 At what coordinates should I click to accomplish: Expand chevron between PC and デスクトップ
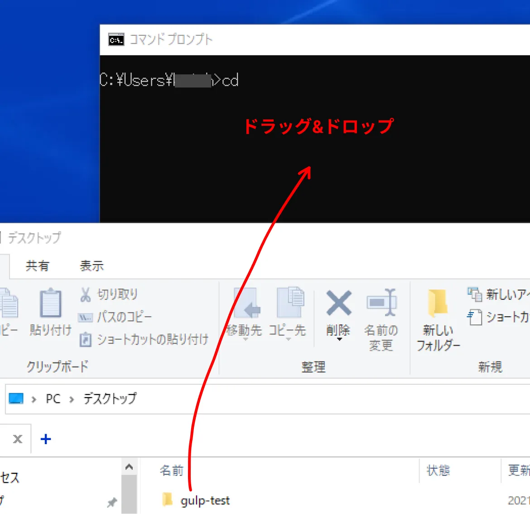[71, 400]
